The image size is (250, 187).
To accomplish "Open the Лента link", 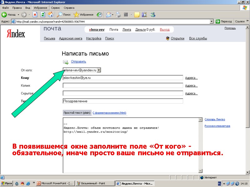I will point(127,30).
